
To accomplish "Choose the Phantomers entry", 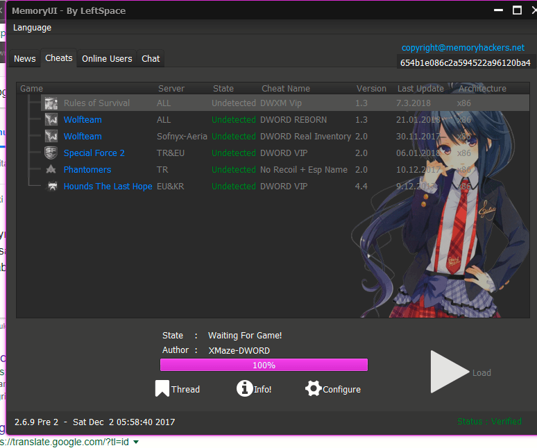I will coord(285,169).
